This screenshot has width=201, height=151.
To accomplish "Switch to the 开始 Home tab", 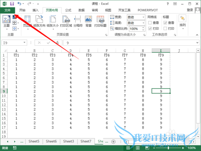I will coord(22,10).
